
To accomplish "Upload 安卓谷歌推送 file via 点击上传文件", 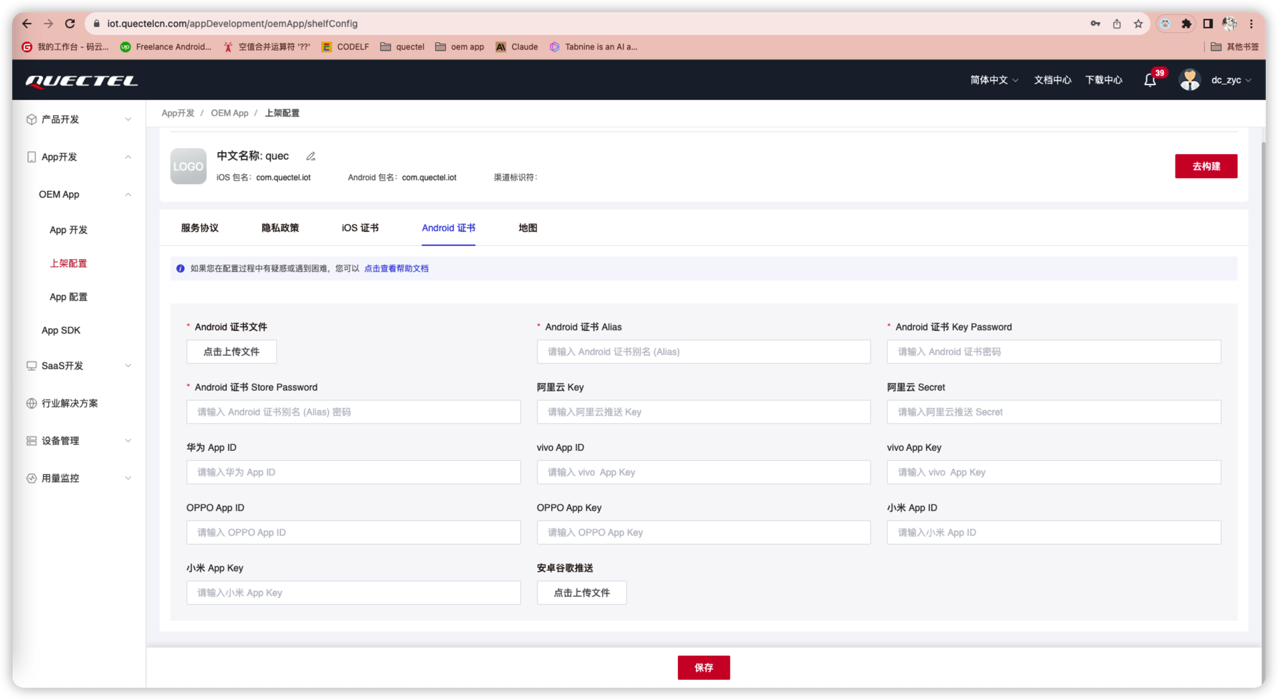I will pos(581,593).
